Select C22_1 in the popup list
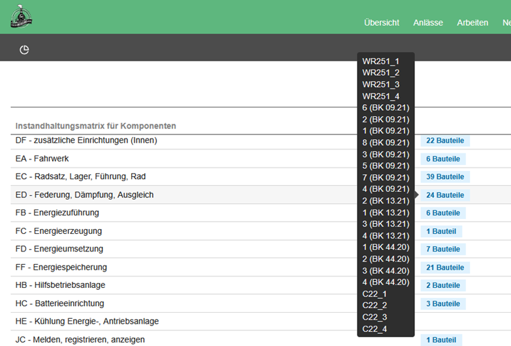 (x=374, y=294)
